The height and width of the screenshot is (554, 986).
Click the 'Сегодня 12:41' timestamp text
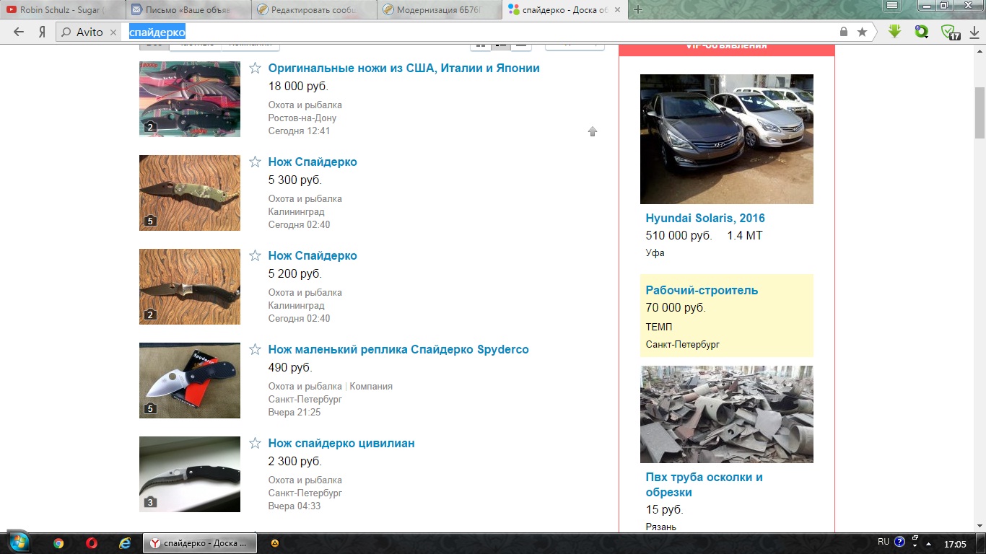(300, 131)
